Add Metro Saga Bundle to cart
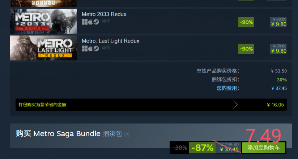The image size is (298, 159). [x=264, y=147]
